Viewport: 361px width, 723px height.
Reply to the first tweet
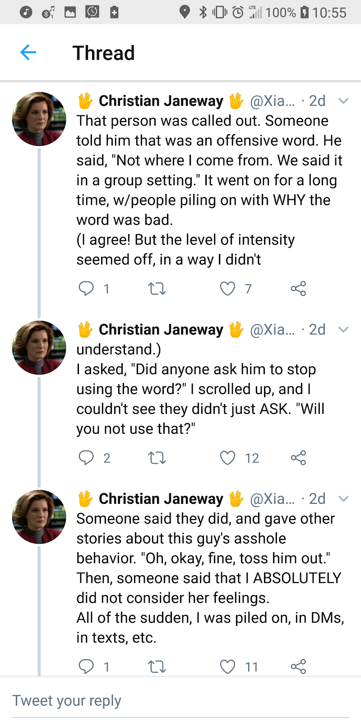[x=86, y=288]
